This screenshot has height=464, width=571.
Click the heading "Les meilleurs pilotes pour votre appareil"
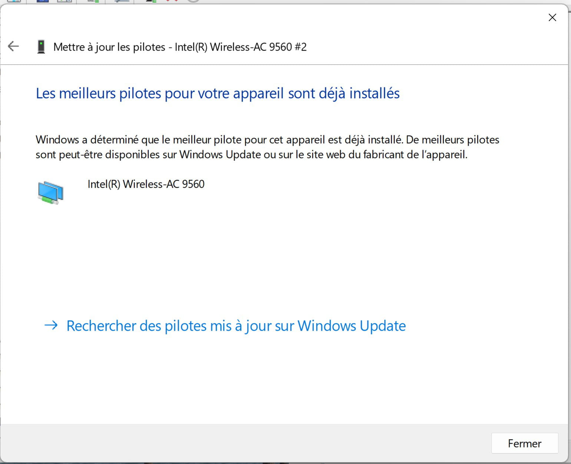pos(160,93)
